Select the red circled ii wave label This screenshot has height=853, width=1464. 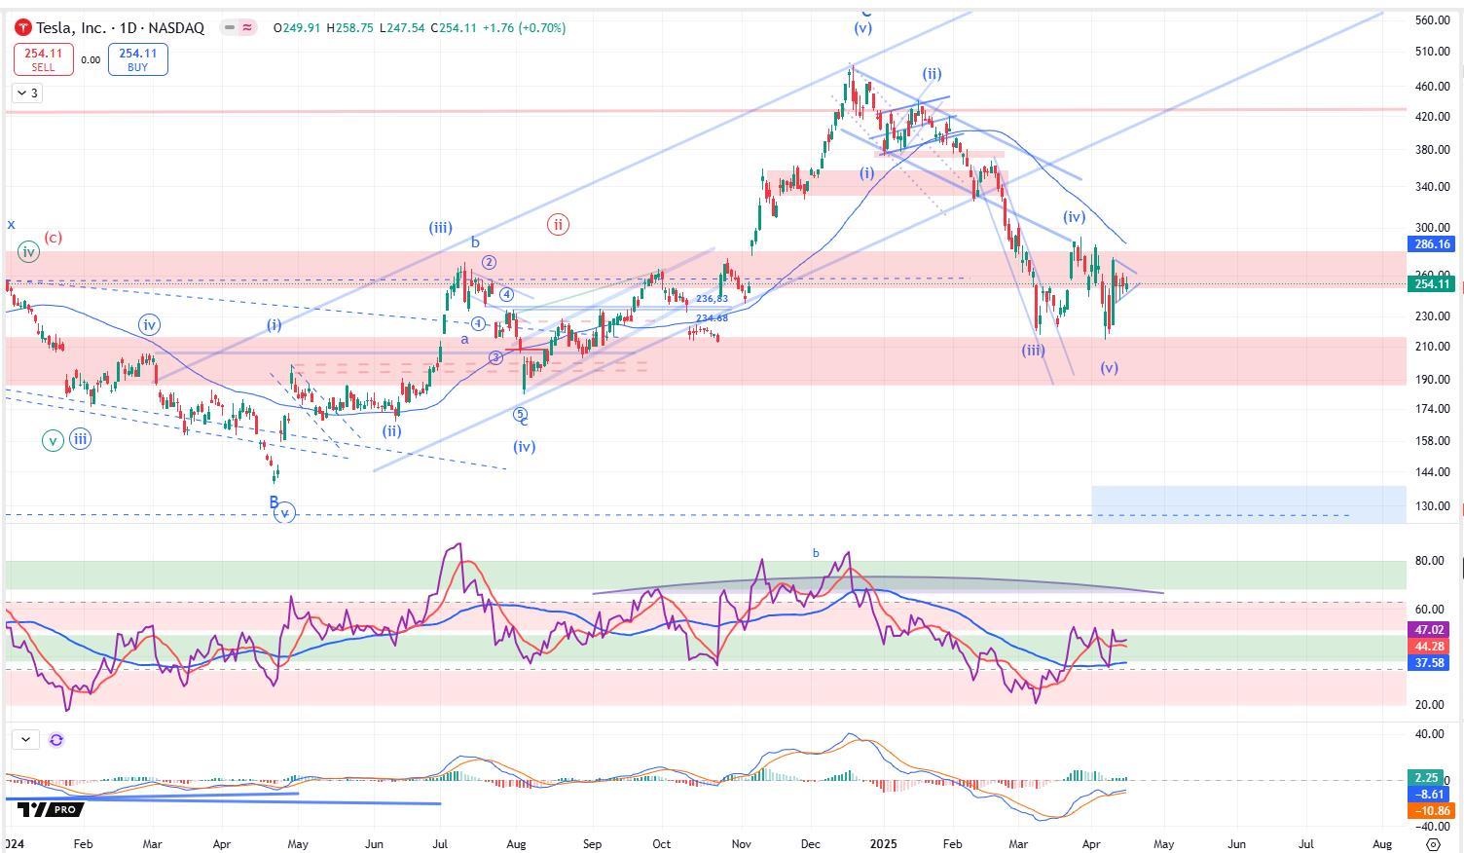pyautogui.click(x=558, y=225)
